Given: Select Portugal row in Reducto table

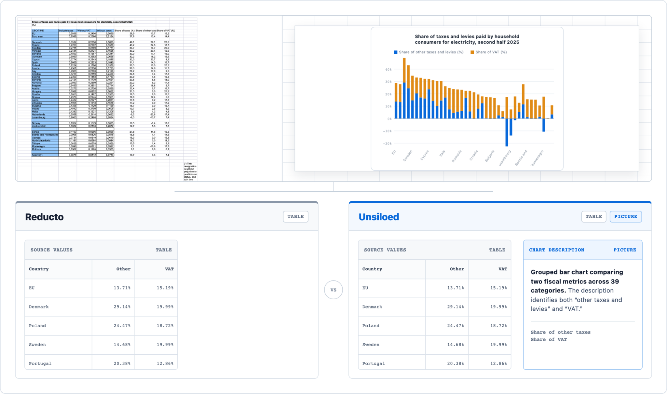Looking at the screenshot, I should coord(101,363).
